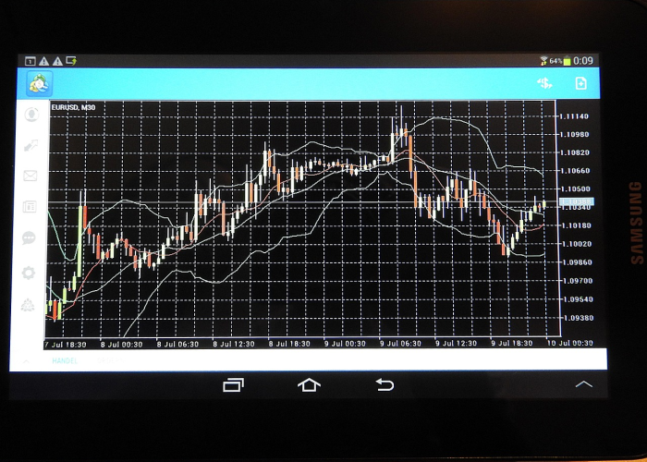Image resolution: width=647 pixels, height=462 pixels.
Task: Tap the EURUSD, M30 chart label
Action: tap(75, 108)
